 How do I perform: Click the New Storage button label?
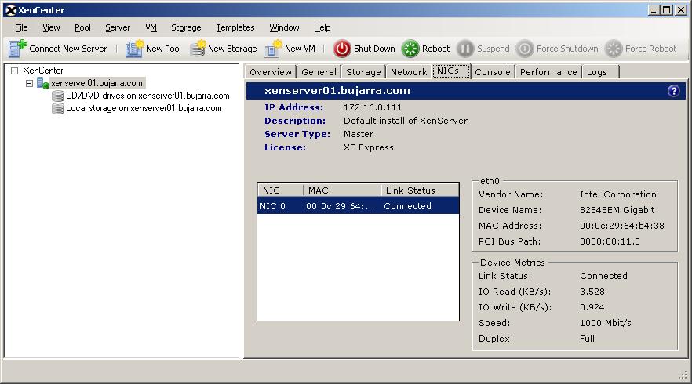[232, 49]
